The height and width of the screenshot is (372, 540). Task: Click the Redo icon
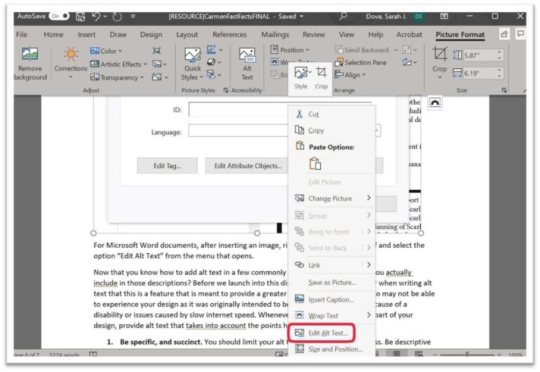(x=117, y=16)
